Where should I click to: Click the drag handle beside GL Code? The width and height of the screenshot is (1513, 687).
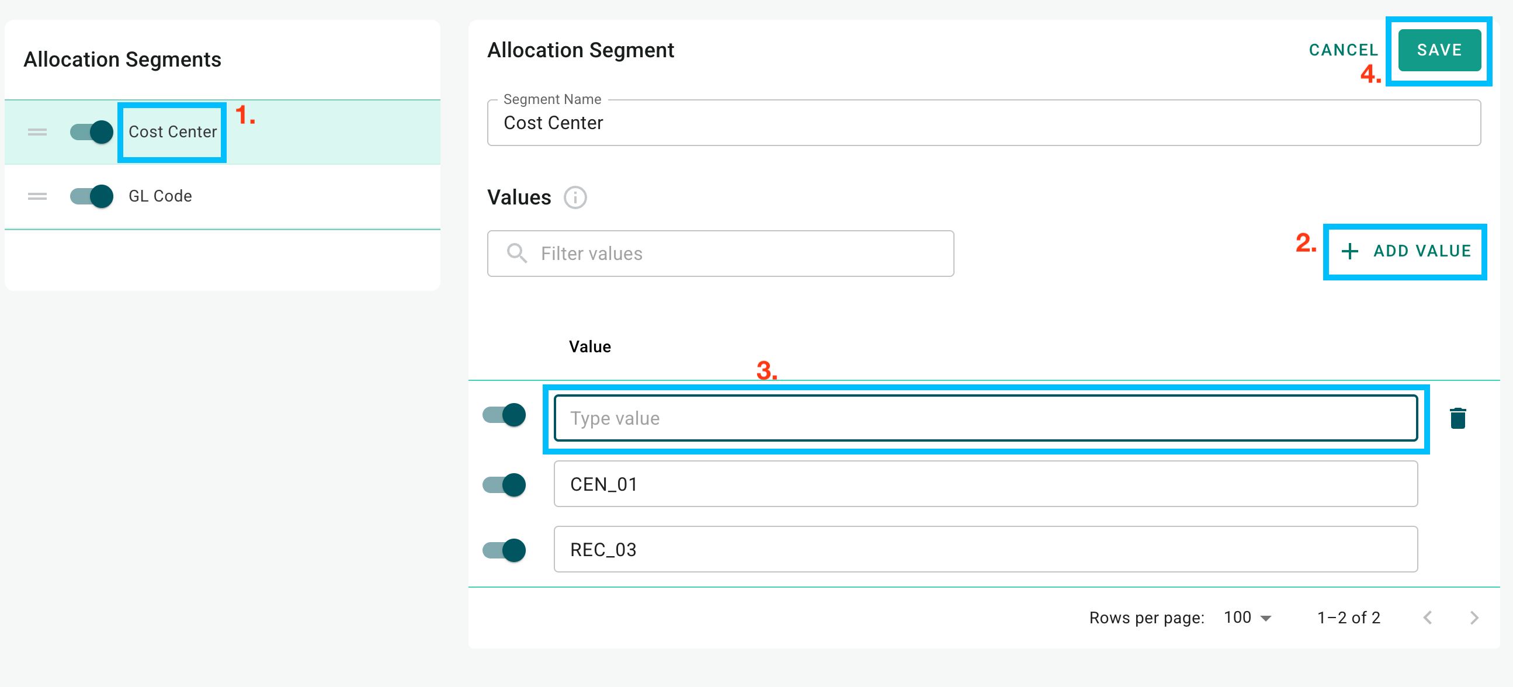click(37, 196)
